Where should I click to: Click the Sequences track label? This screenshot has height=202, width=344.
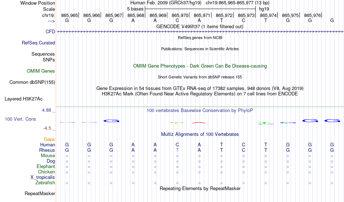[43, 54]
